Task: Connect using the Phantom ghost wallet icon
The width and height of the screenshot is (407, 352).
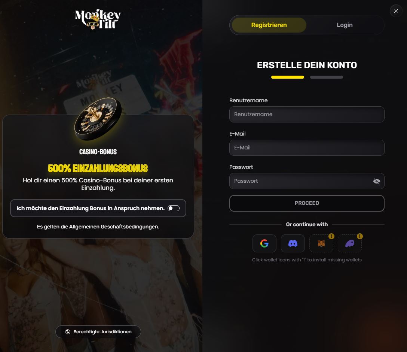Action: [x=350, y=243]
